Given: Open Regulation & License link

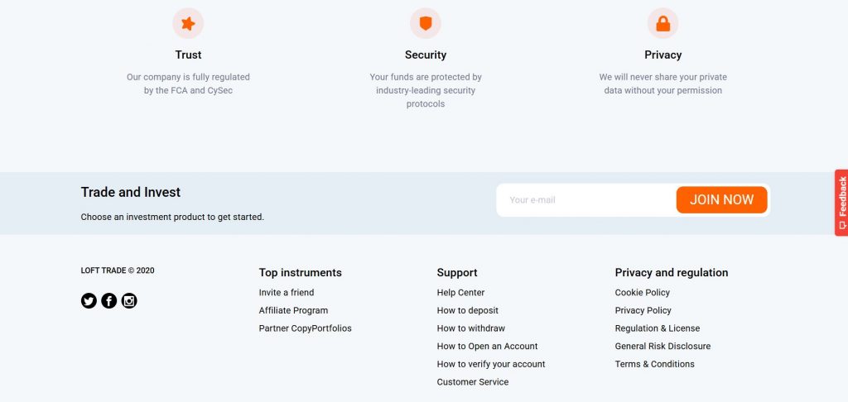Looking at the screenshot, I should (657, 328).
